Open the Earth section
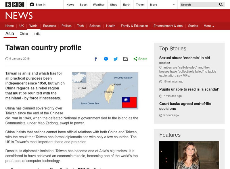230x169 pixels. (x=126, y=5)
